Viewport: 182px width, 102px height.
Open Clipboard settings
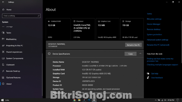point(10,65)
